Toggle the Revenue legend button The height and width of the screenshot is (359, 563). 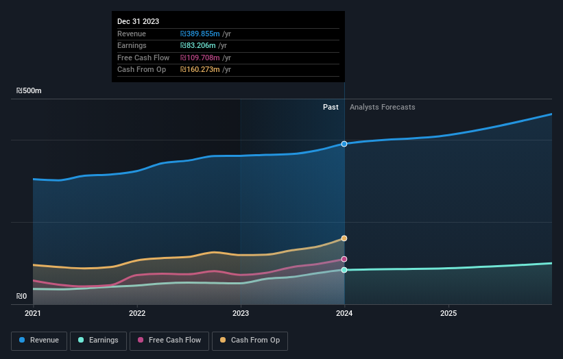point(39,341)
